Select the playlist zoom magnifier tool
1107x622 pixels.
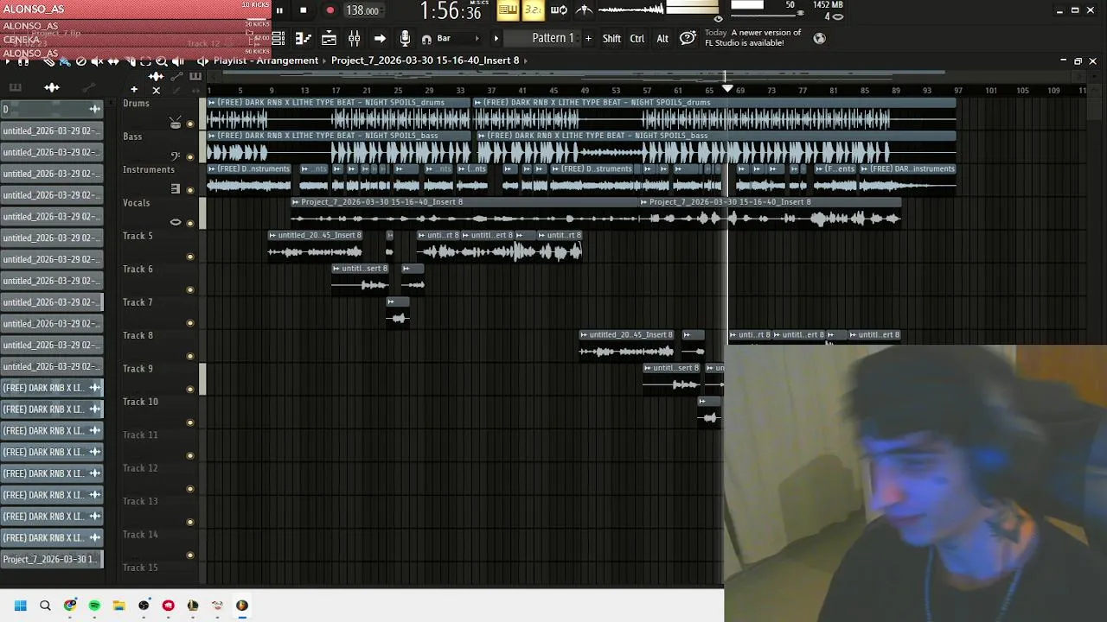(x=162, y=61)
